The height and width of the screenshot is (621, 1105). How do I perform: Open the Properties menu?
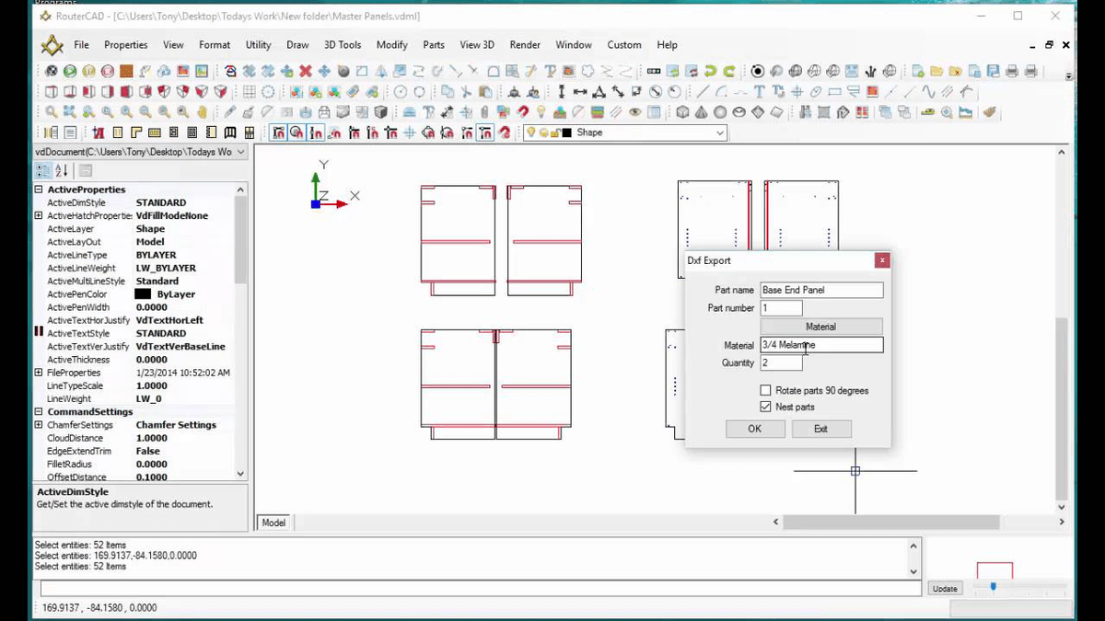pyautogui.click(x=125, y=44)
